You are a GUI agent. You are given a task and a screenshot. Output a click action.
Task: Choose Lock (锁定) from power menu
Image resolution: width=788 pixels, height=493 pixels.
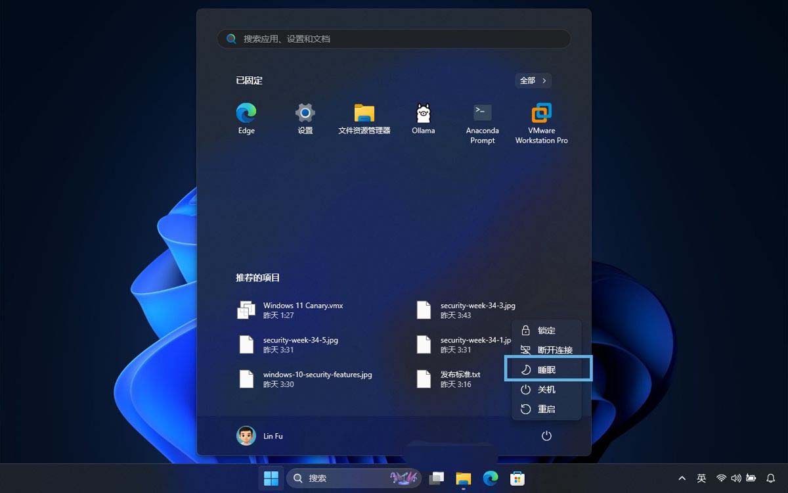click(546, 330)
